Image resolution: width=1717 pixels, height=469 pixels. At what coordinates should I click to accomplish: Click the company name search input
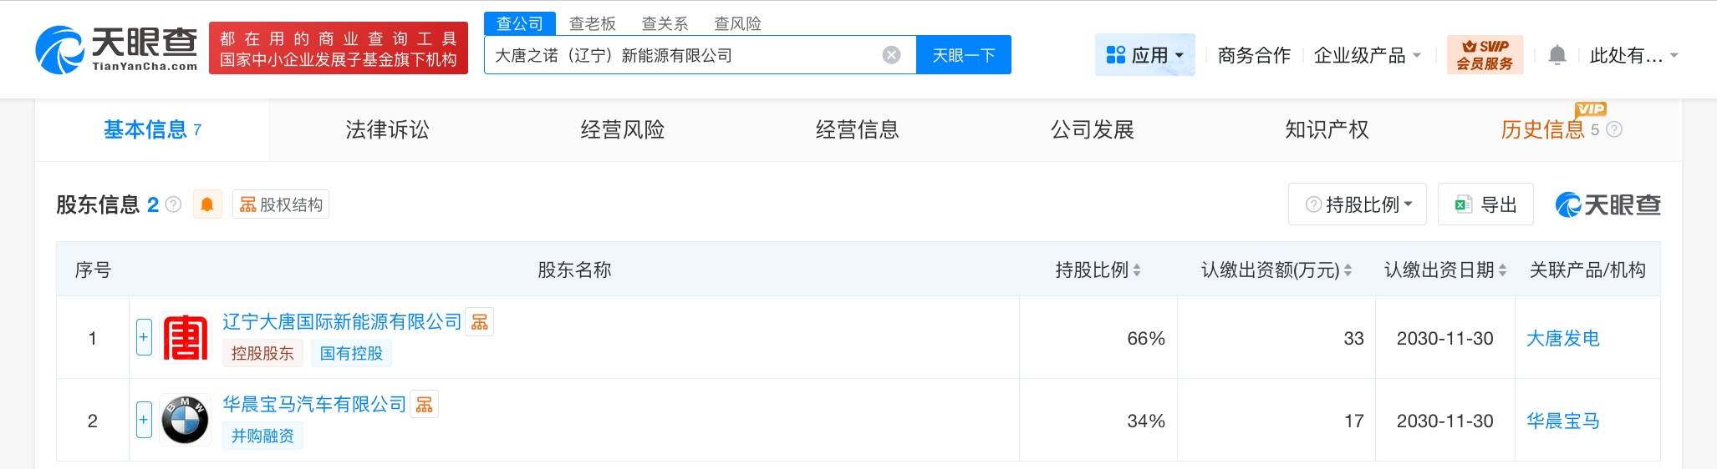point(681,55)
